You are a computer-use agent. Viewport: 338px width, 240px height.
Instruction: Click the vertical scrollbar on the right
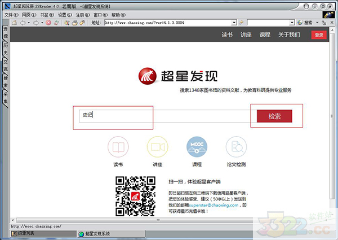point(332,116)
